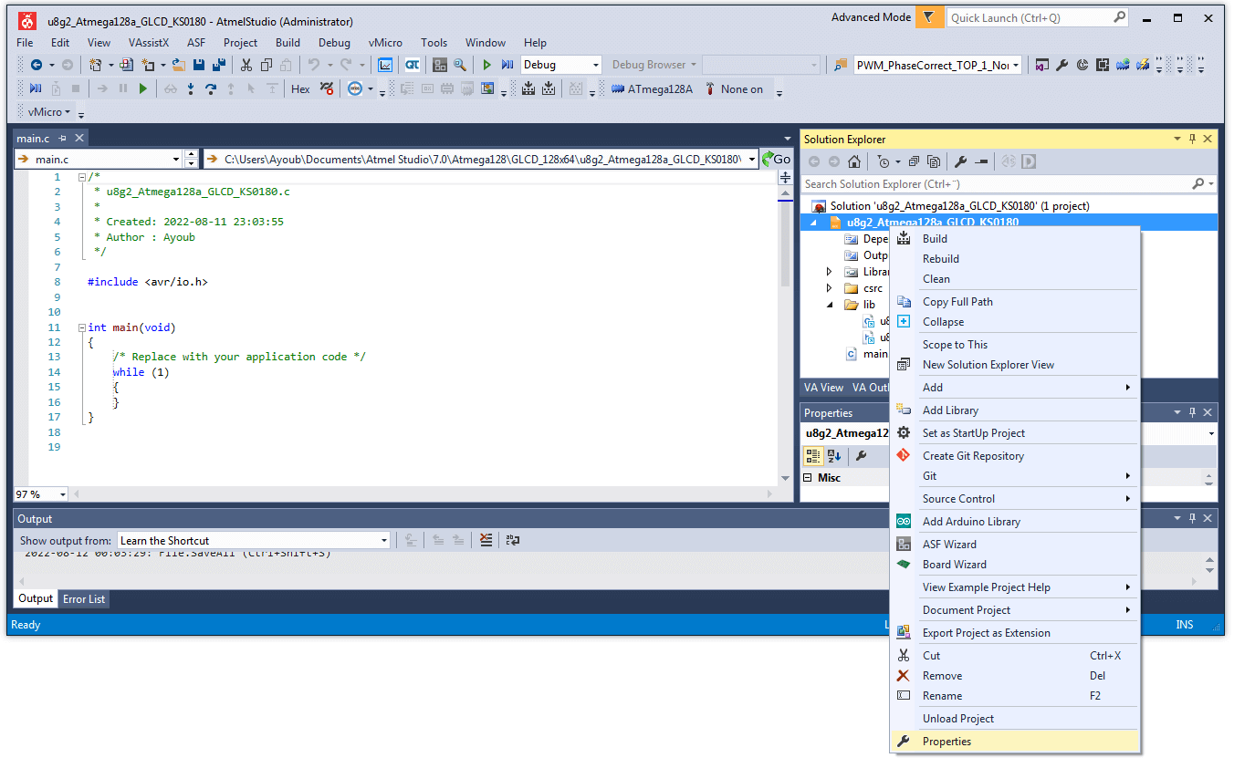Open ASF Wizard from context menu
The height and width of the screenshot is (758, 1255).
(1015, 545)
